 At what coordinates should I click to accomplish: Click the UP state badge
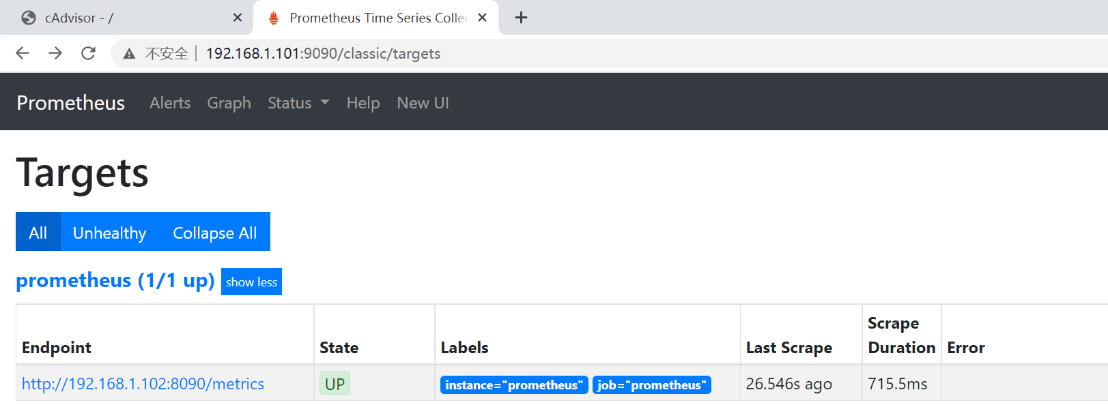point(335,384)
